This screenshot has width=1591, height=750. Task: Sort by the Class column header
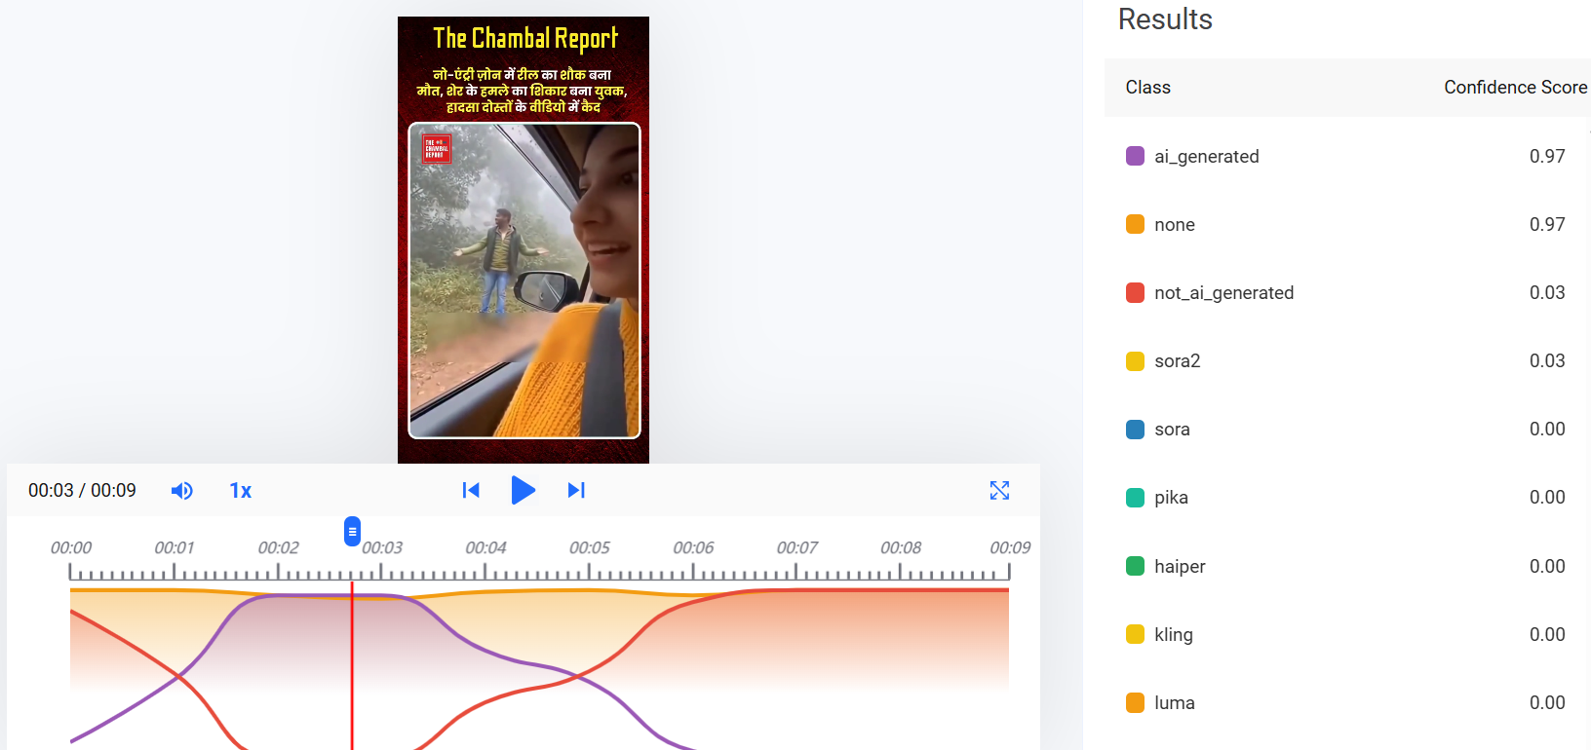click(1147, 88)
